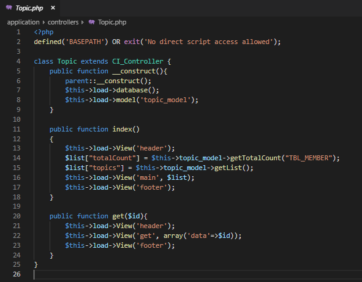Click the Topic.php breadcrumb item
Image resolution: width=362 pixels, height=282 pixels.
(x=112, y=22)
